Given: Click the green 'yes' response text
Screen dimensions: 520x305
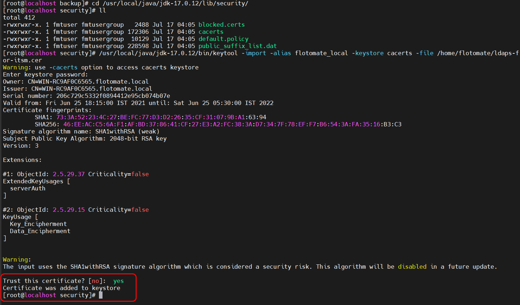Looking at the screenshot, I should 119,281.
